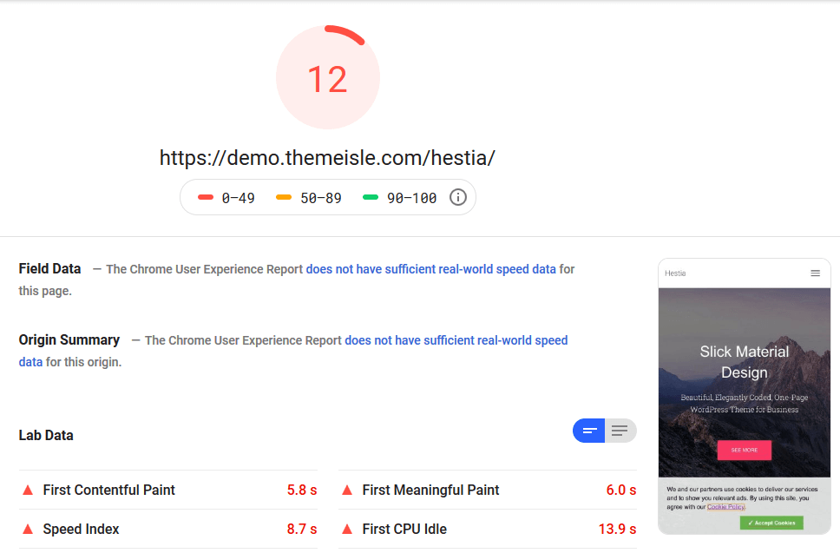Click the 5.8 s value
The image size is (840, 553).
click(x=302, y=490)
